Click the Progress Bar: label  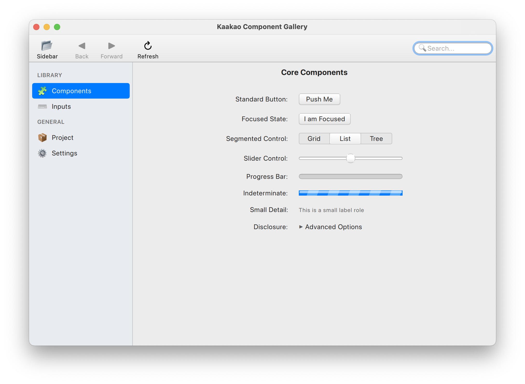click(x=267, y=176)
